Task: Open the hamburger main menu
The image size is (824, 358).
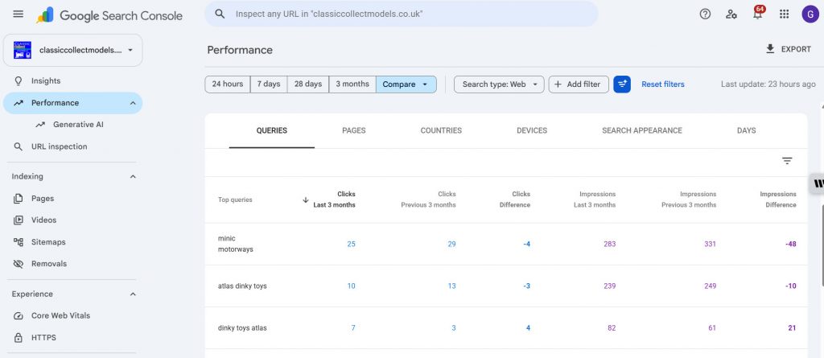Action: point(18,14)
